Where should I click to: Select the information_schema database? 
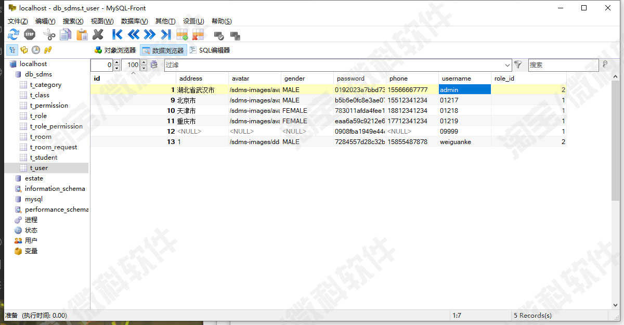tap(55, 188)
